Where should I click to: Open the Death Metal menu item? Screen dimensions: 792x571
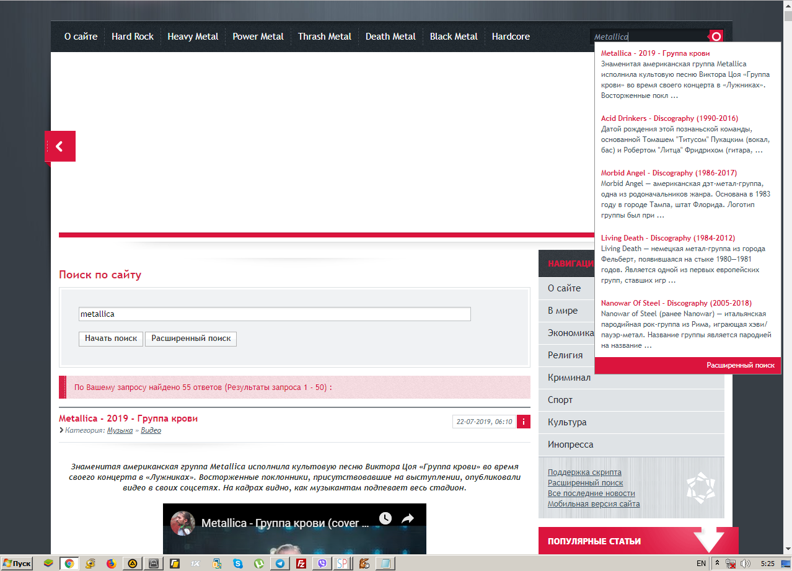390,37
